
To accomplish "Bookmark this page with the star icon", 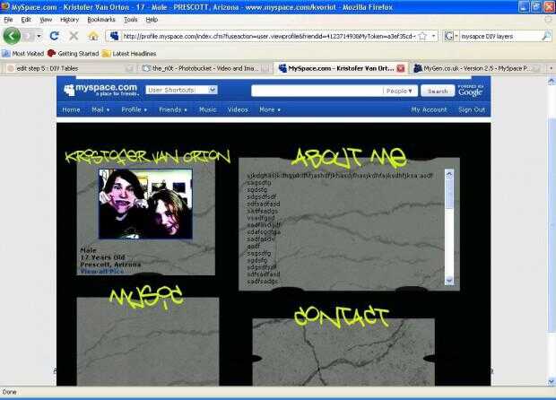I will coord(422,36).
